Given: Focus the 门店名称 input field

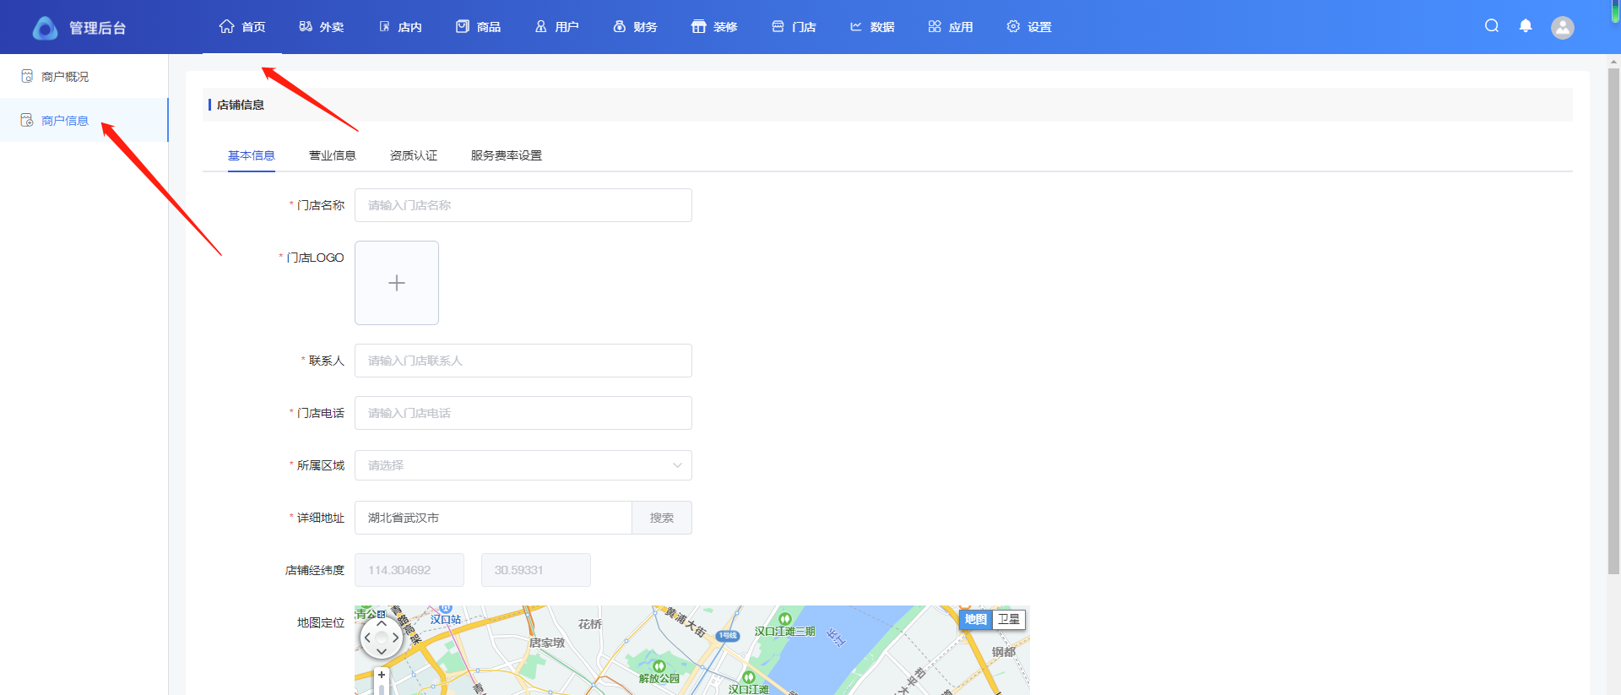Looking at the screenshot, I should coord(523,205).
